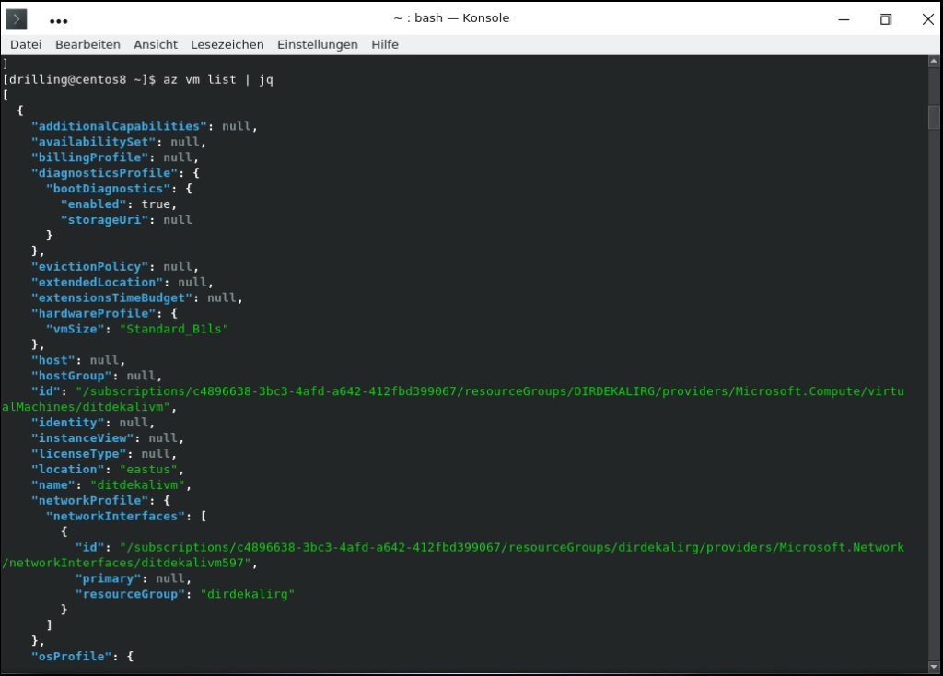
Task: Open the Datei menu
Action: click(x=26, y=44)
